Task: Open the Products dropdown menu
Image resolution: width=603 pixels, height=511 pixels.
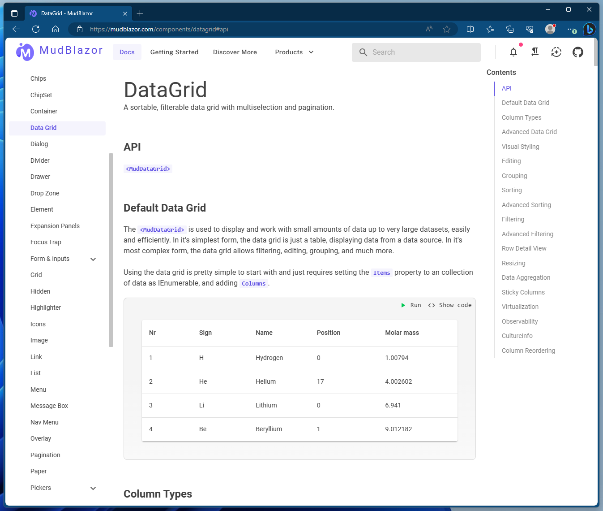Action: (x=294, y=52)
